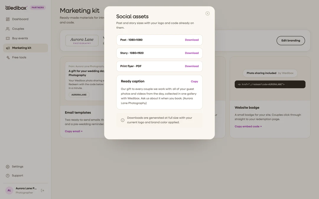Click the redeem code embed snippet

click(270, 84)
